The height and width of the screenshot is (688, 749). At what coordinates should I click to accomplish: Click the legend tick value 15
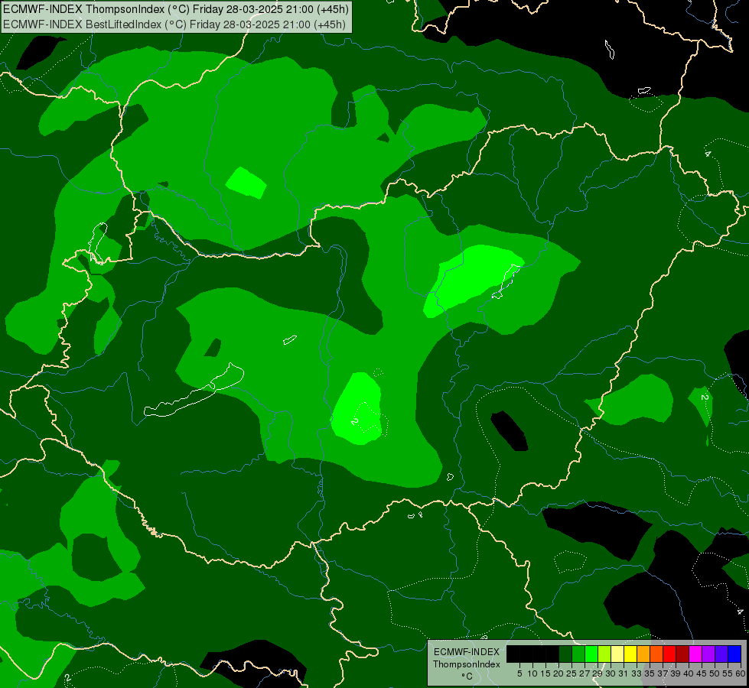click(545, 673)
